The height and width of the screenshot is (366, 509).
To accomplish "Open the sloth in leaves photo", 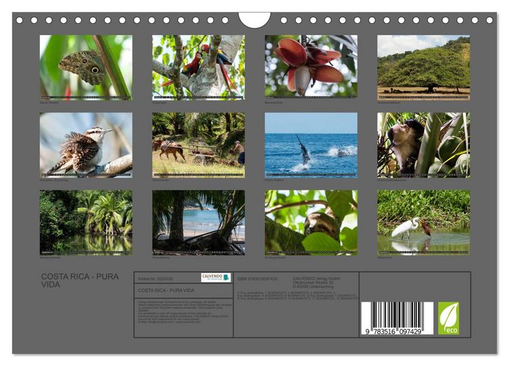I will (311, 222).
